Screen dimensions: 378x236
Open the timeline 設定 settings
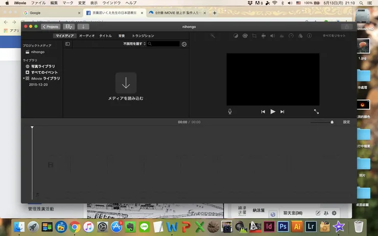(x=346, y=122)
